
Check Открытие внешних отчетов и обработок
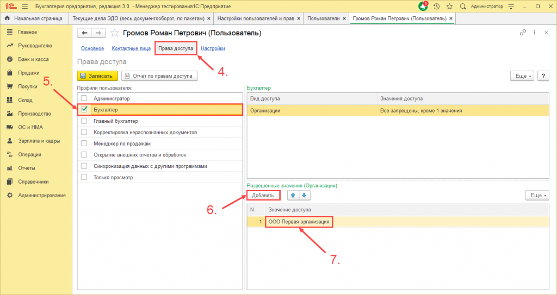click(84, 155)
